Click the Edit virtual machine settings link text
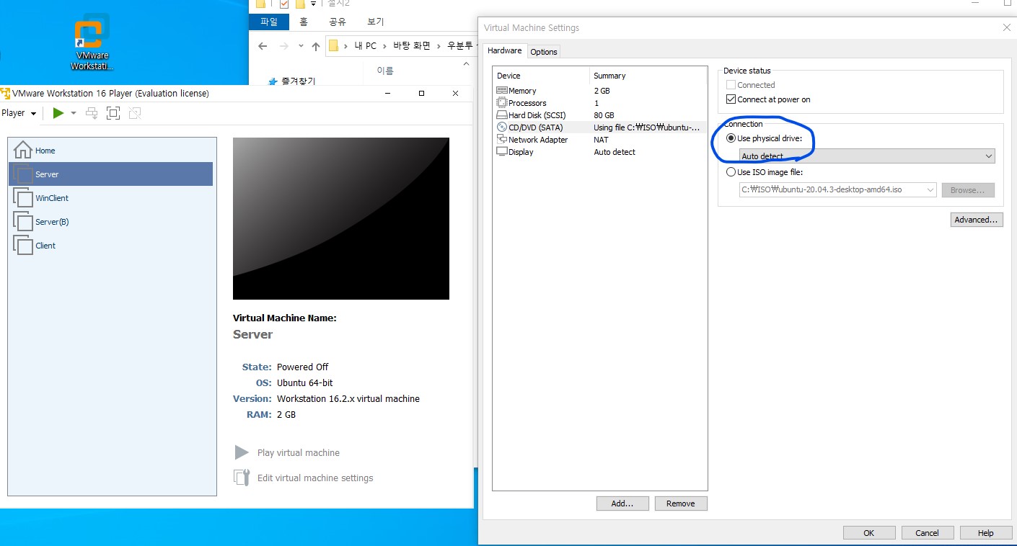The image size is (1017, 546). 315,478
